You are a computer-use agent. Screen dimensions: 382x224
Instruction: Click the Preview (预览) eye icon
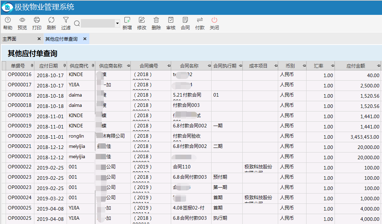(x=22, y=20)
